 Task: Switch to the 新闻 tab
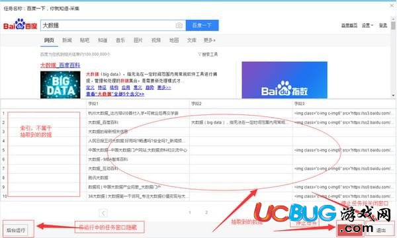tap(67, 40)
